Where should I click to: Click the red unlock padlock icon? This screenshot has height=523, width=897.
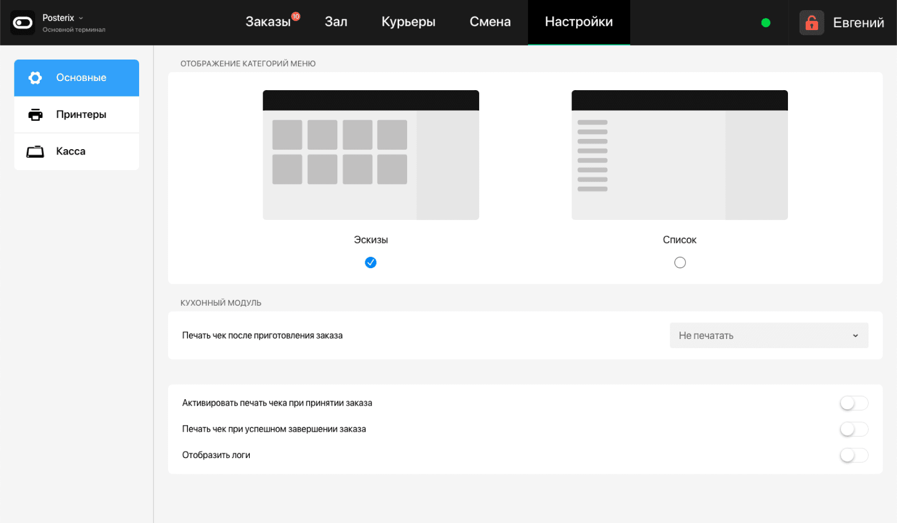pyautogui.click(x=812, y=23)
